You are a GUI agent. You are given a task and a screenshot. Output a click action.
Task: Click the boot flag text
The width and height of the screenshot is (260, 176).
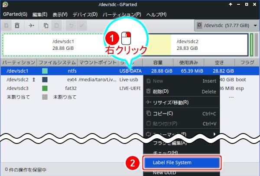pos(241,80)
